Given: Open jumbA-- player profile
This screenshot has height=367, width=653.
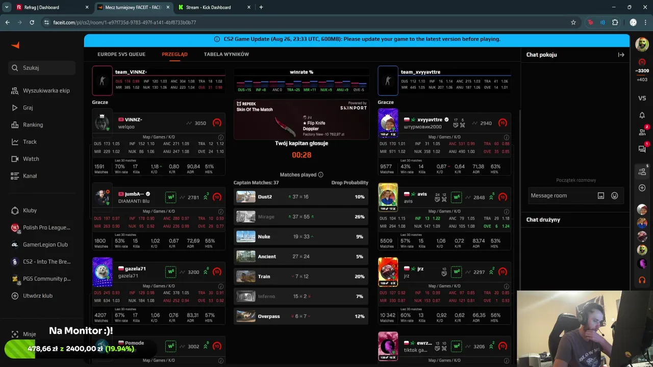Looking at the screenshot, I should point(135,194).
